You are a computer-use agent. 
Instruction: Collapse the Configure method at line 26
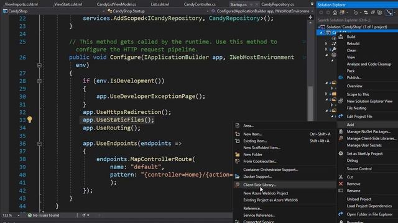pyautogui.click(x=39, y=65)
